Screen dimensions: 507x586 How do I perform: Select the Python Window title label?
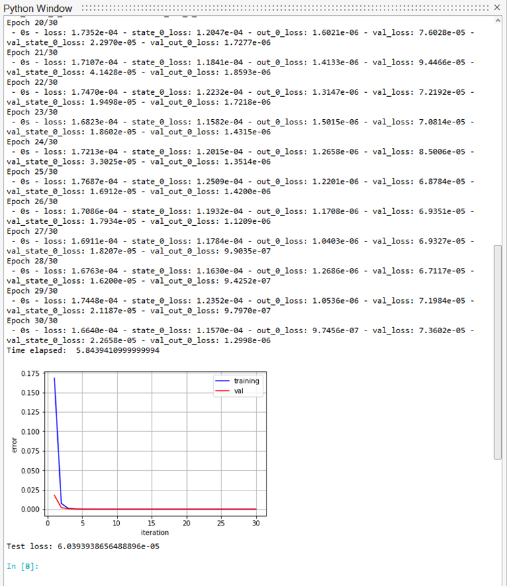[38, 7]
